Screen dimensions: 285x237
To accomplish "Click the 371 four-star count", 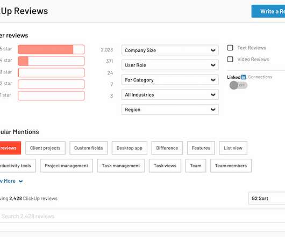I will coord(109,61).
